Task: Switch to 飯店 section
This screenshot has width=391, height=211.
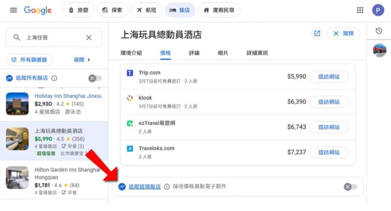Action: (x=180, y=10)
